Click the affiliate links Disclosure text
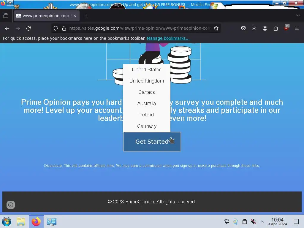Viewport: 304px width, 228px height. coord(152,166)
